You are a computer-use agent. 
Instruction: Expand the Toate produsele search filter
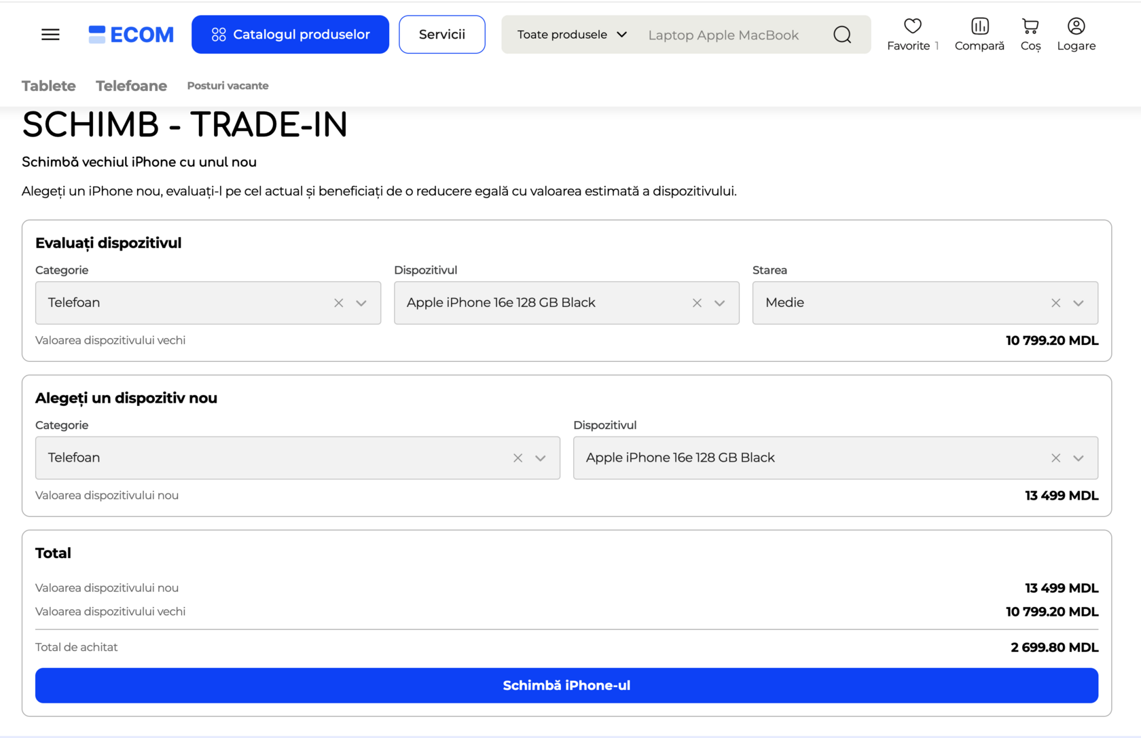[572, 35]
